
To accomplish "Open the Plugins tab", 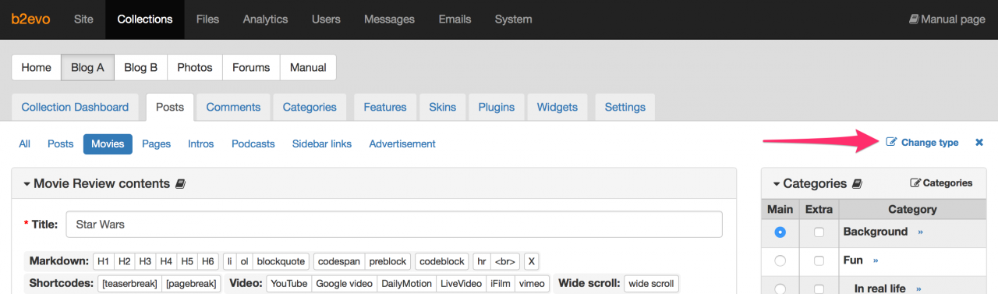I will coord(496,108).
